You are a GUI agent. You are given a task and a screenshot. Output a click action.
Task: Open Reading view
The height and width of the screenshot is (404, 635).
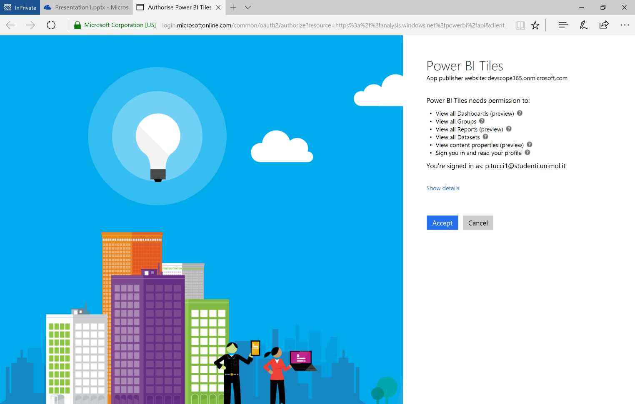(520, 25)
